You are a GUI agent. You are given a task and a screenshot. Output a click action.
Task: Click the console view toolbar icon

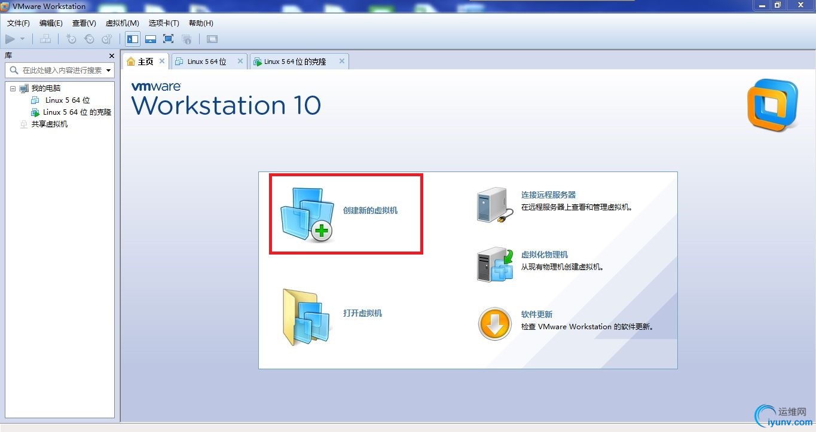(212, 39)
